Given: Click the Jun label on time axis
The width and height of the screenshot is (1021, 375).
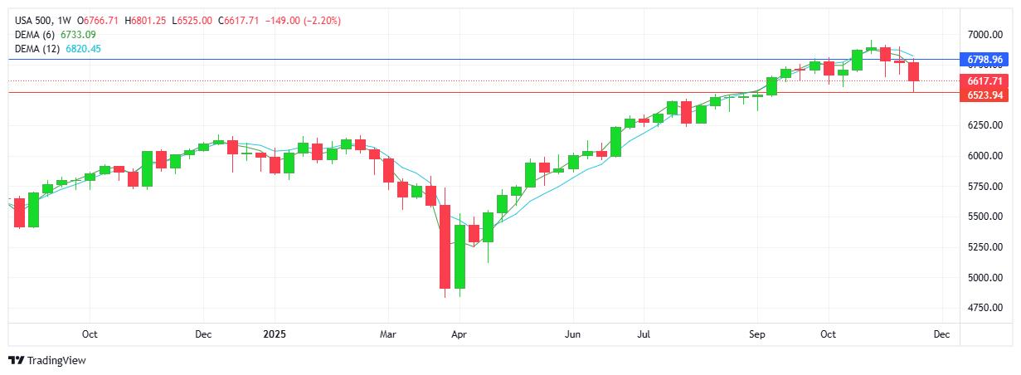Looking at the screenshot, I should click(572, 334).
